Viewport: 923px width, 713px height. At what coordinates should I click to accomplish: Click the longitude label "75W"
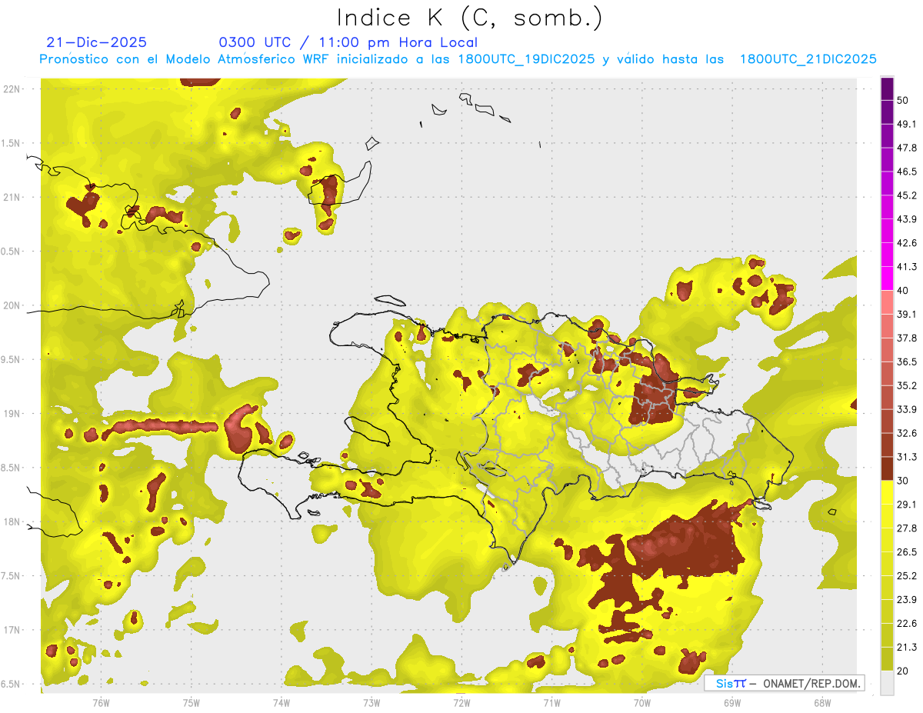(x=191, y=702)
